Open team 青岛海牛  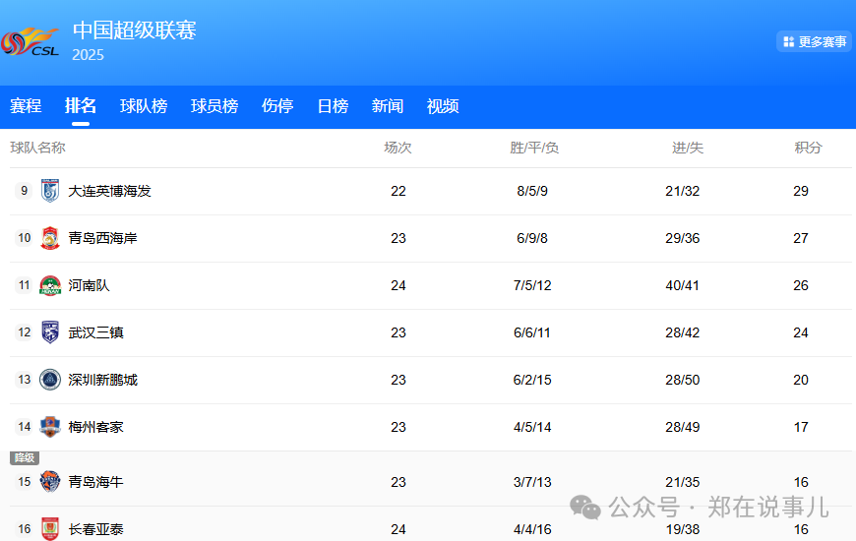[95, 482]
